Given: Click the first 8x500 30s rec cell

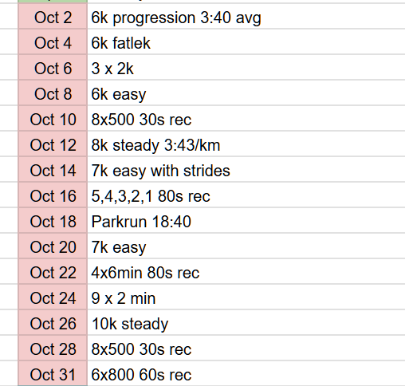Looking at the screenshot, I should [246, 118].
